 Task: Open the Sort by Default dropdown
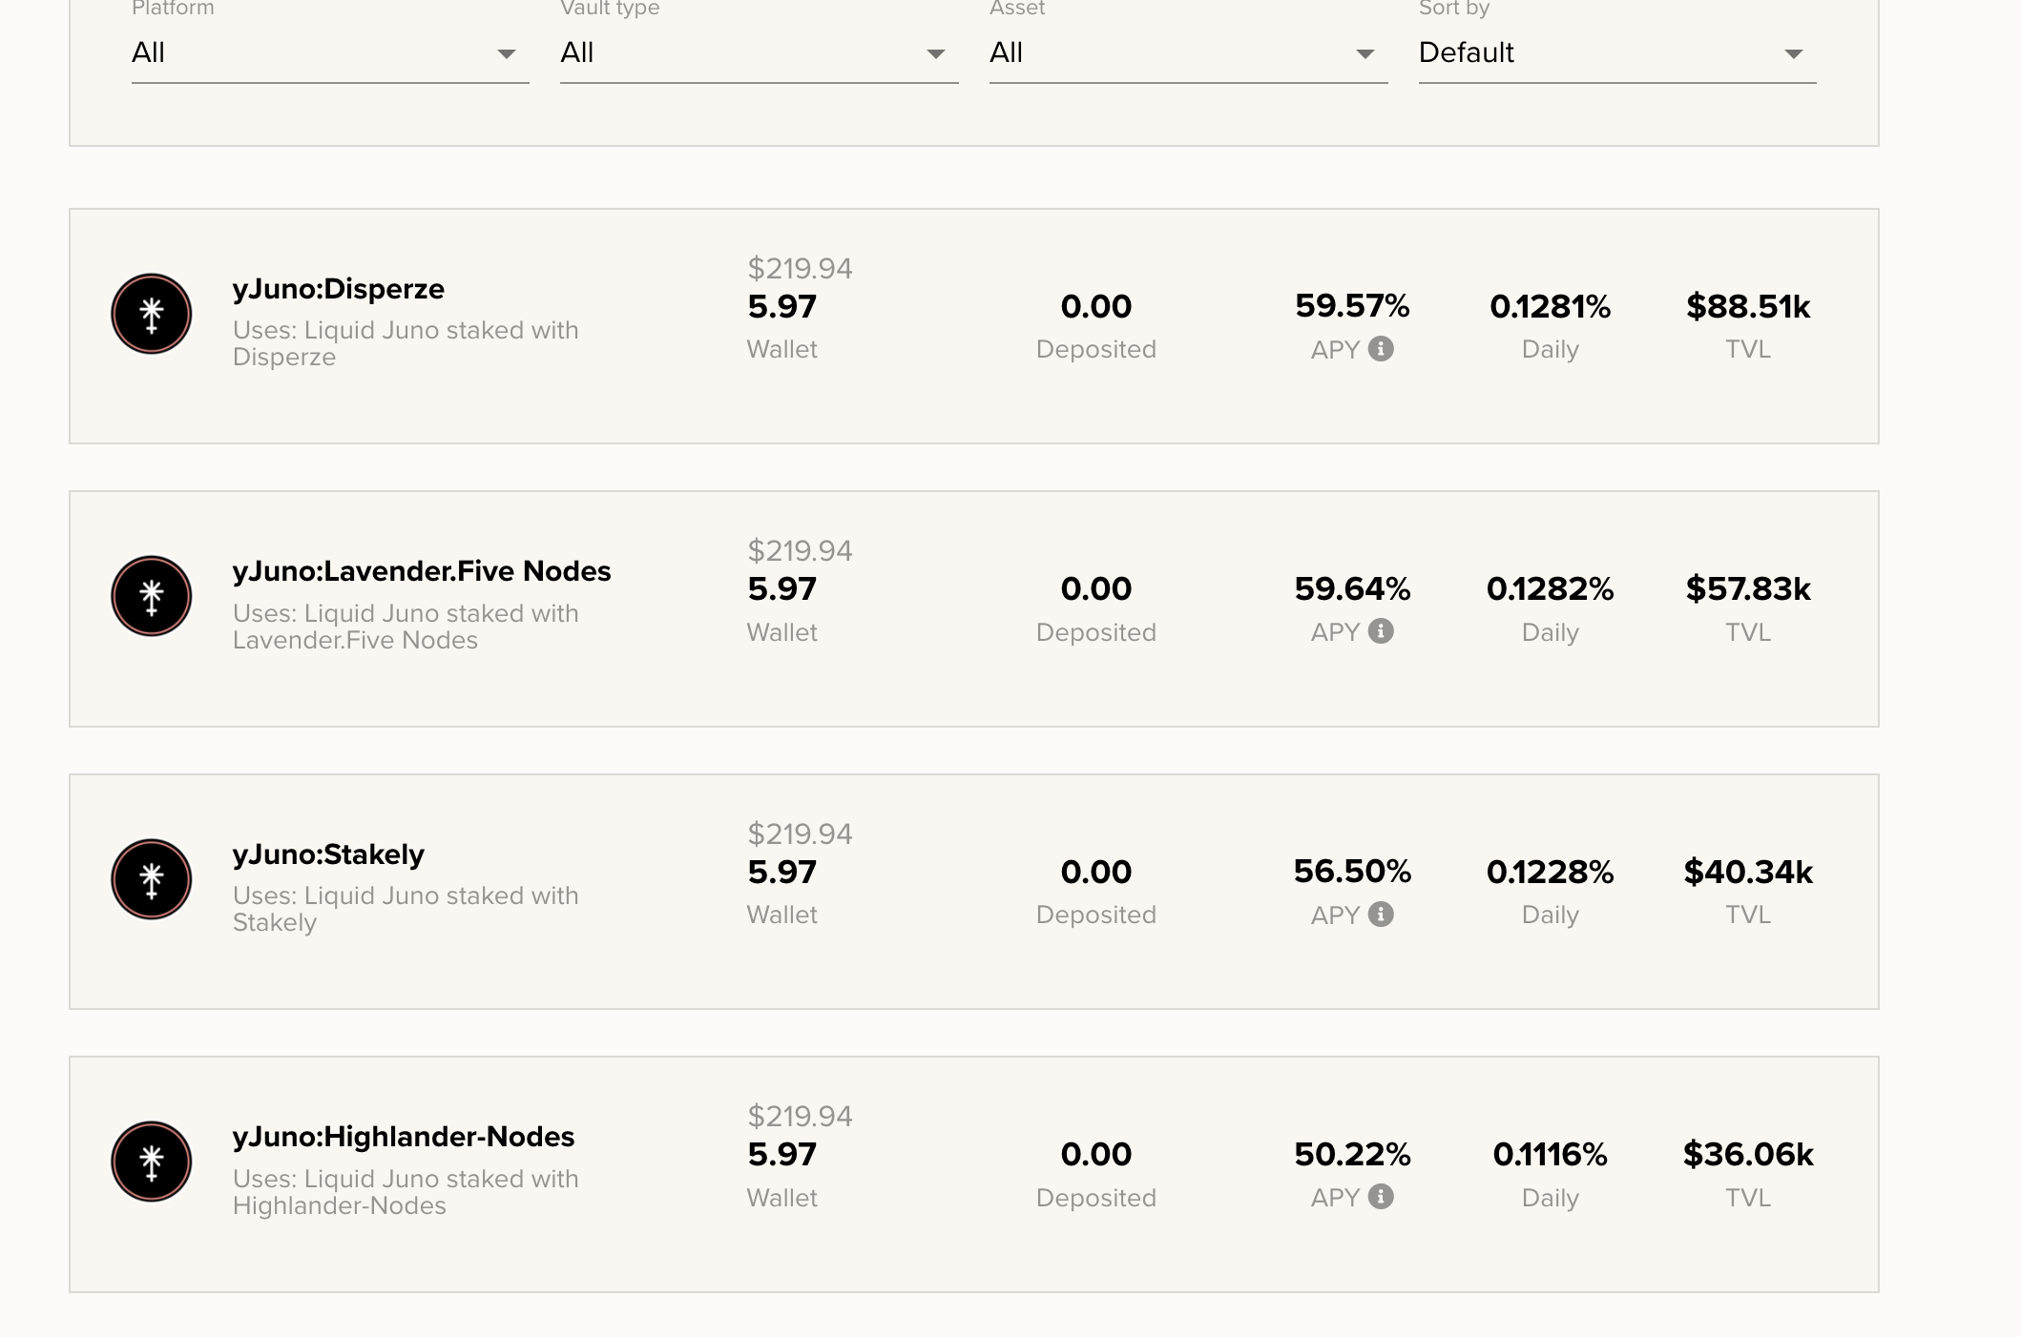[x=1616, y=53]
